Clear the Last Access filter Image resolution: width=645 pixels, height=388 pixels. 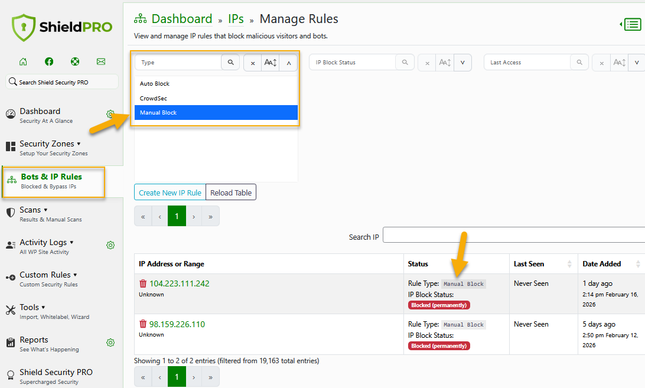coord(601,63)
